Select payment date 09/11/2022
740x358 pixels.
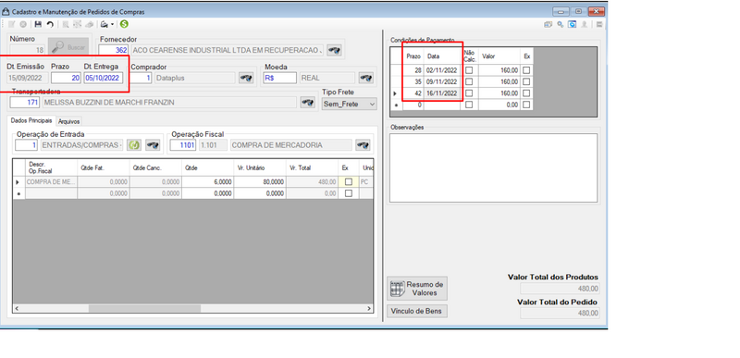(x=442, y=81)
